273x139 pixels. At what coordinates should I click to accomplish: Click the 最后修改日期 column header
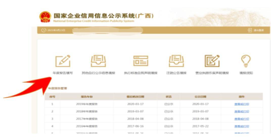coord(135,97)
